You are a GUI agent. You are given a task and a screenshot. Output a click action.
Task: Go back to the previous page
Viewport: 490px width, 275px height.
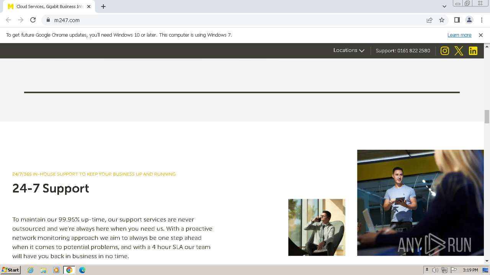pos(8,20)
